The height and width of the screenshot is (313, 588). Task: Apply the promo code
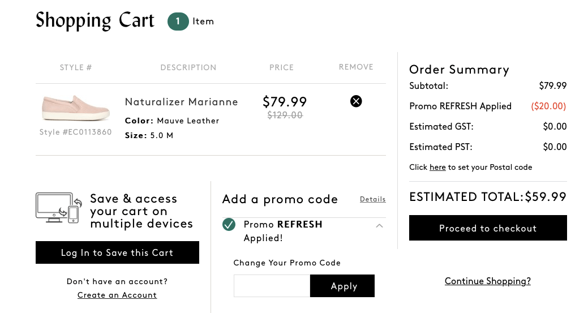pyautogui.click(x=342, y=286)
